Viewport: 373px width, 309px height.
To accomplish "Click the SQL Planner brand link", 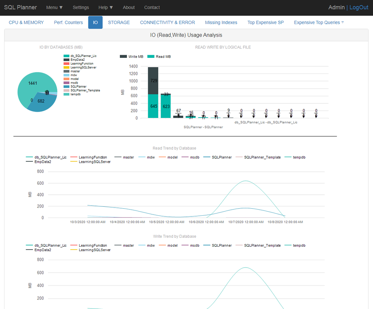I will click(x=21, y=7).
